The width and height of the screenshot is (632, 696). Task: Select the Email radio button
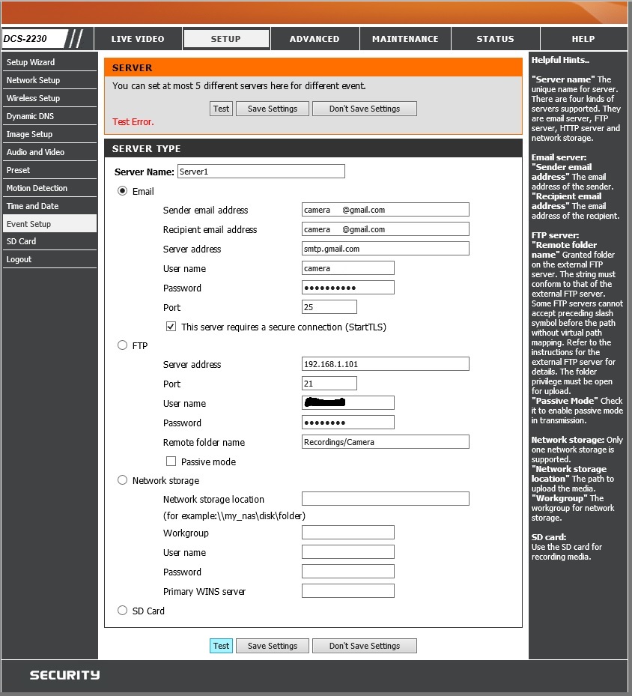click(x=123, y=191)
